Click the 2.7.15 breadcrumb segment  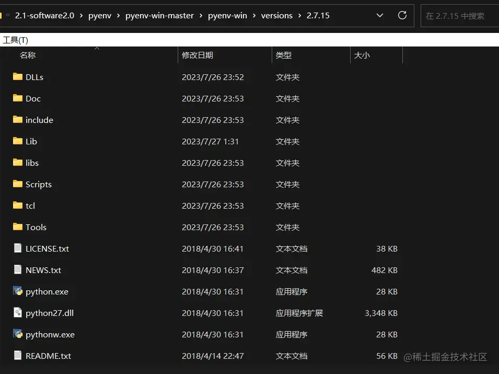point(318,16)
